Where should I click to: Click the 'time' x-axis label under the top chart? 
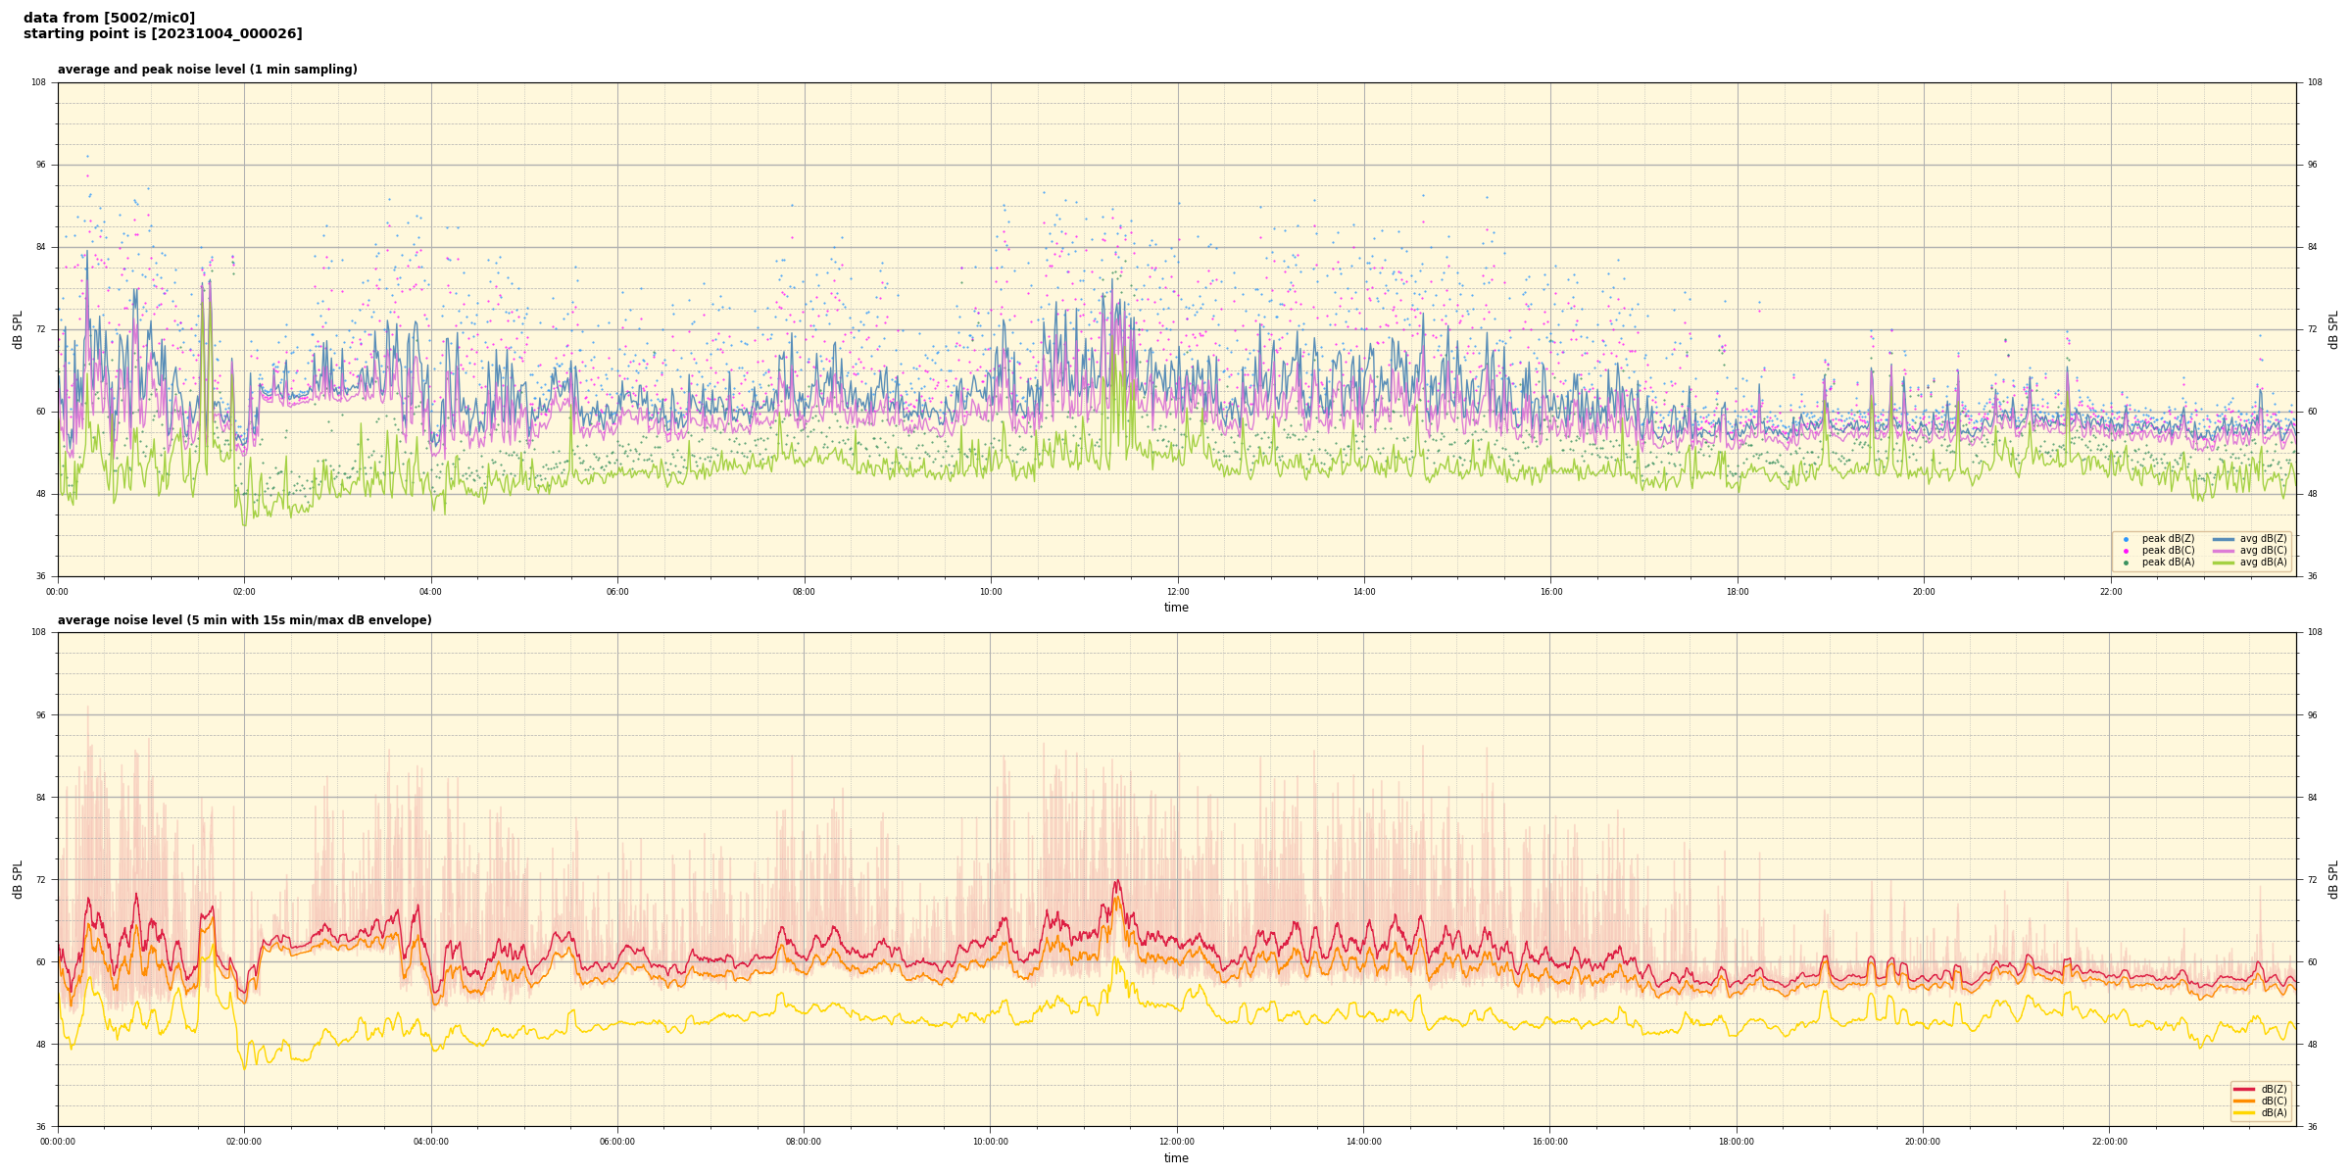click(x=1176, y=608)
